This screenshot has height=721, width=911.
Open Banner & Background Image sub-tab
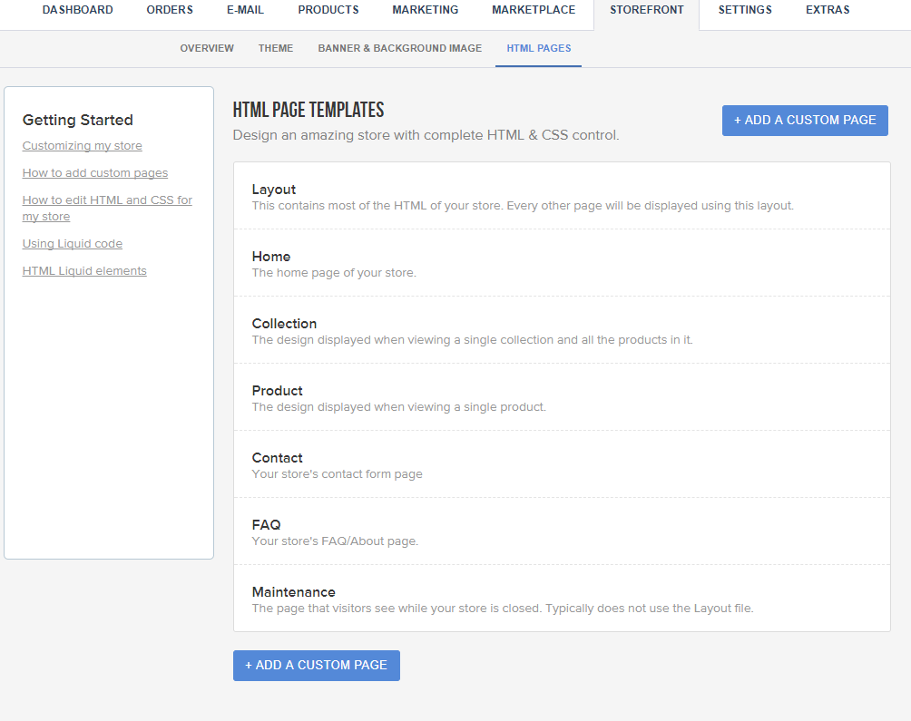400,48
